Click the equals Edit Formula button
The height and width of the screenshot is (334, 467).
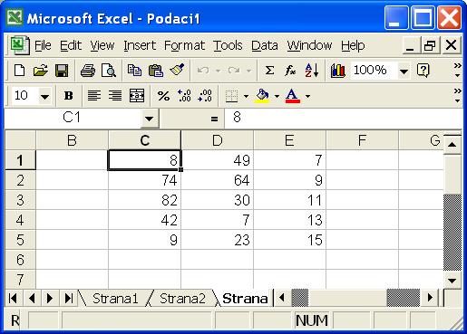click(214, 119)
